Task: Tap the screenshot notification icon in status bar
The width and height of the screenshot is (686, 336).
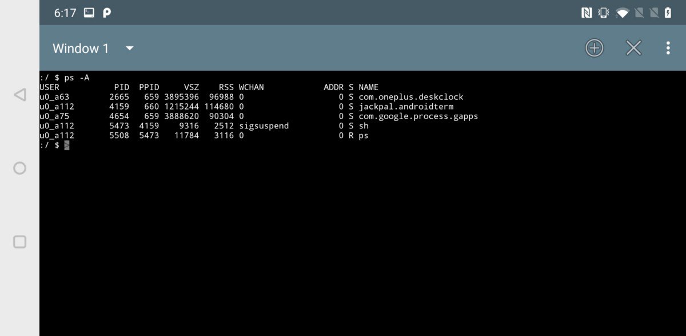Action: [89, 13]
